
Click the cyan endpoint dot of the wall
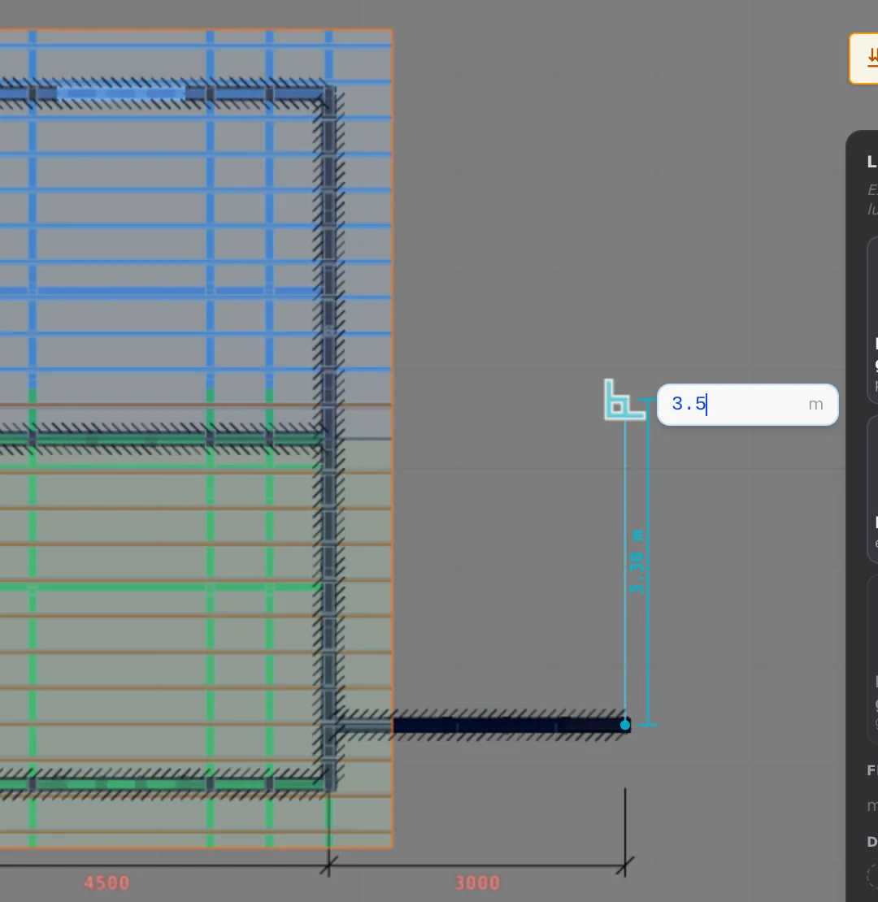tap(625, 725)
